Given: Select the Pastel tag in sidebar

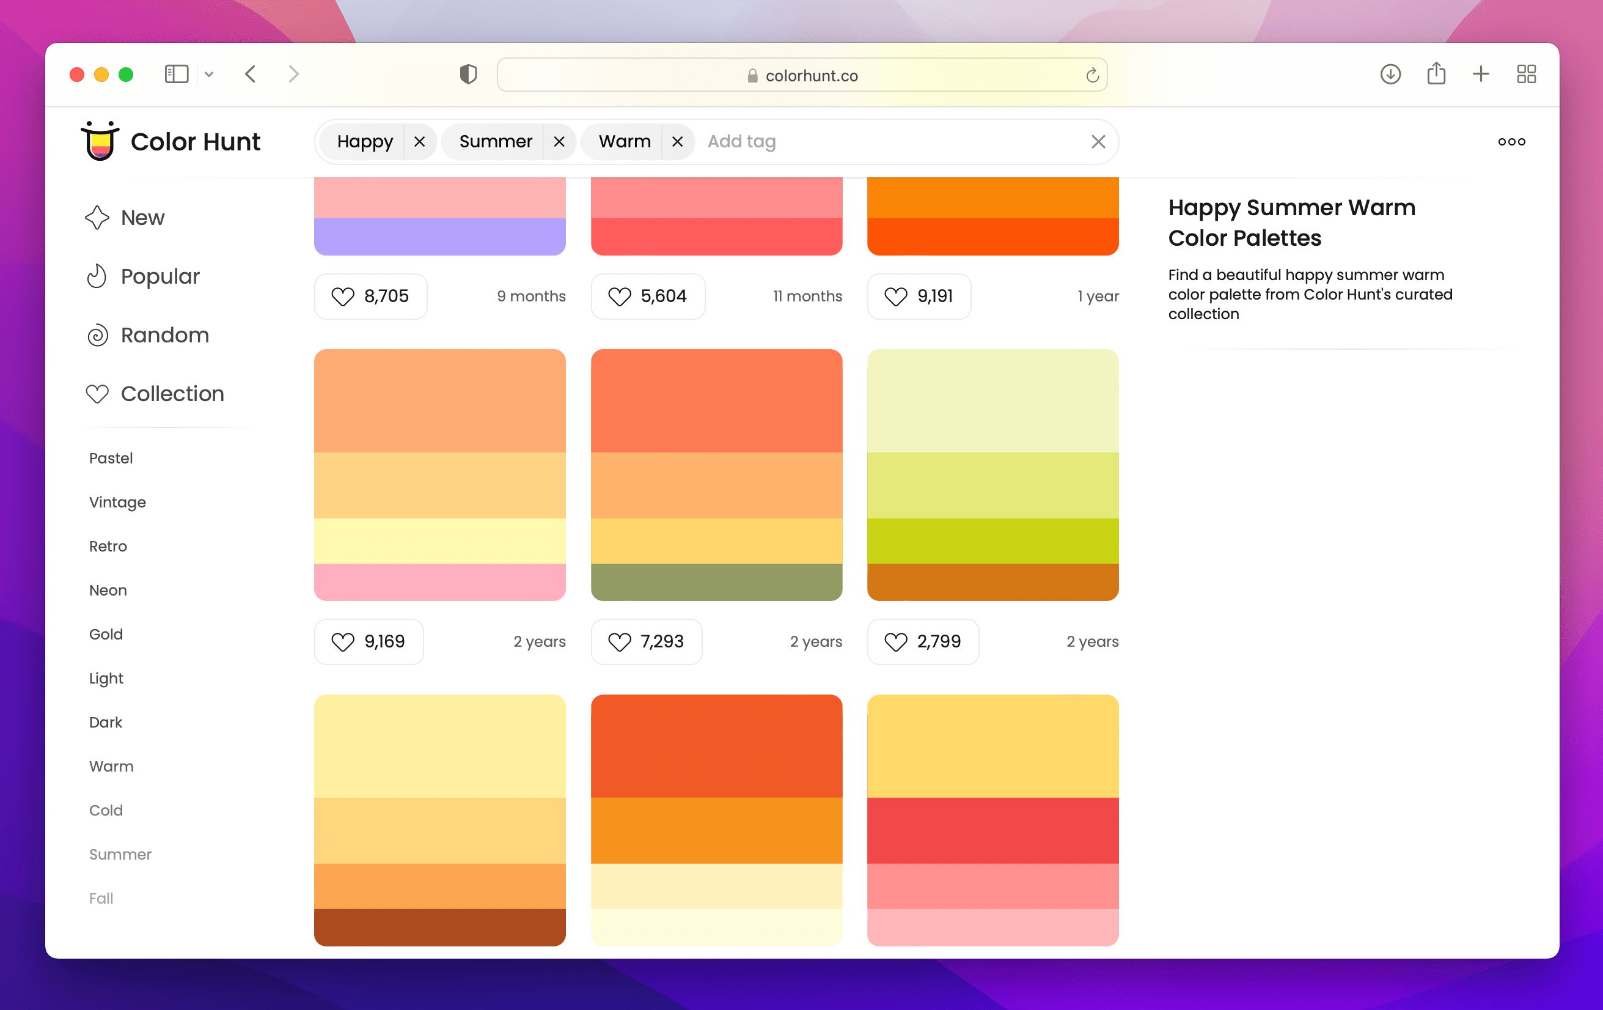Looking at the screenshot, I should tap(111, 458).
